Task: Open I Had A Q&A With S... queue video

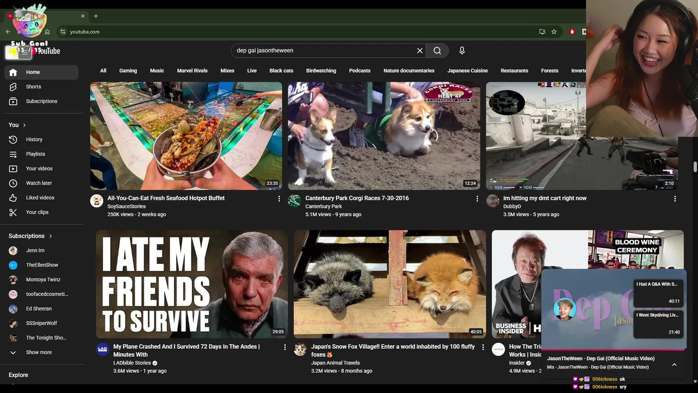Action: (658, 293)
